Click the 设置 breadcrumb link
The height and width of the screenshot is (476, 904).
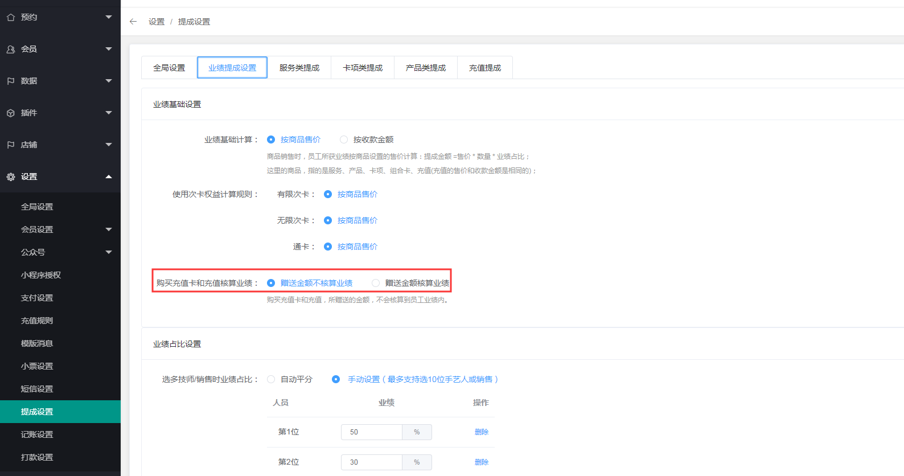tap(157, 22)
